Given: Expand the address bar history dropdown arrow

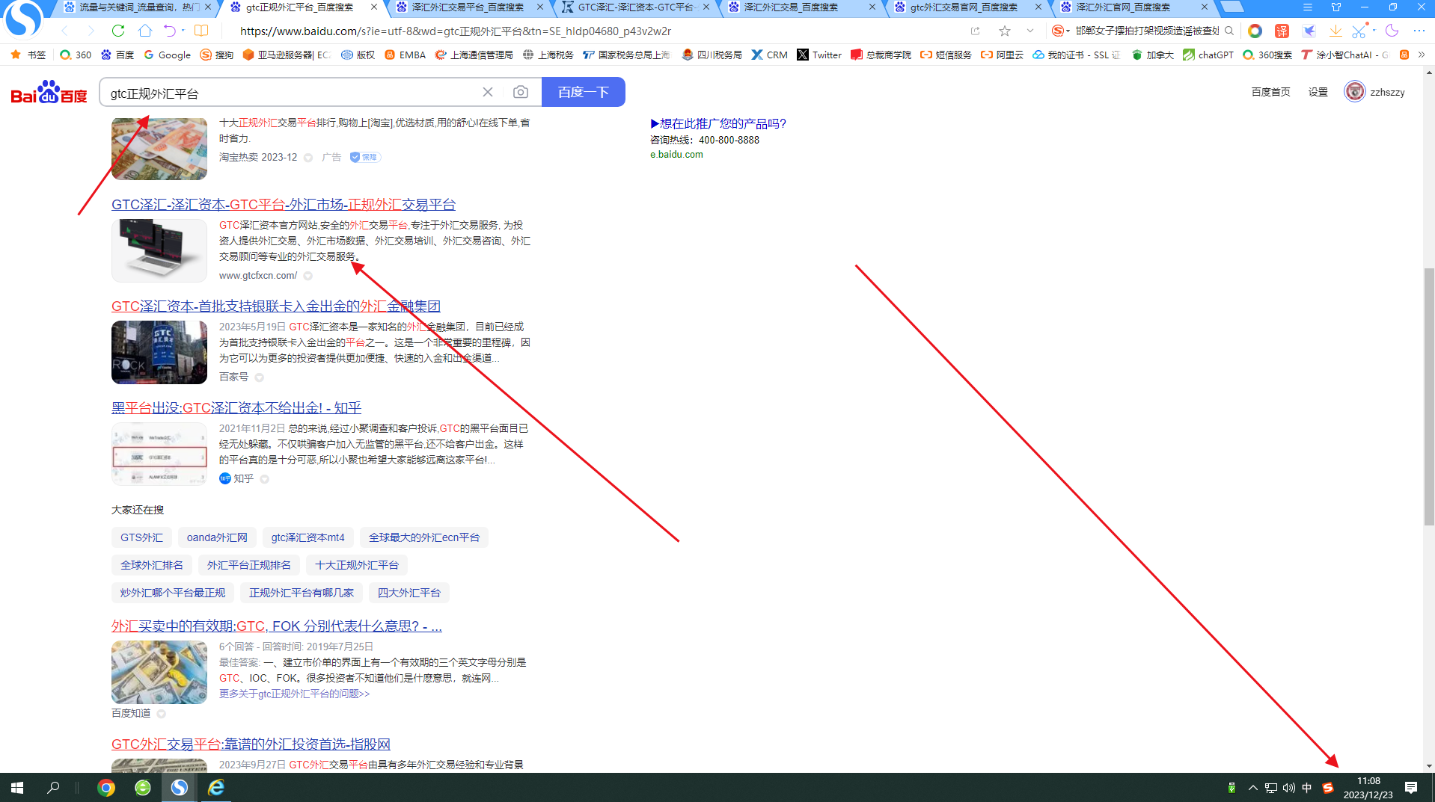Looking at the screenshot, I should (1030, 31).
